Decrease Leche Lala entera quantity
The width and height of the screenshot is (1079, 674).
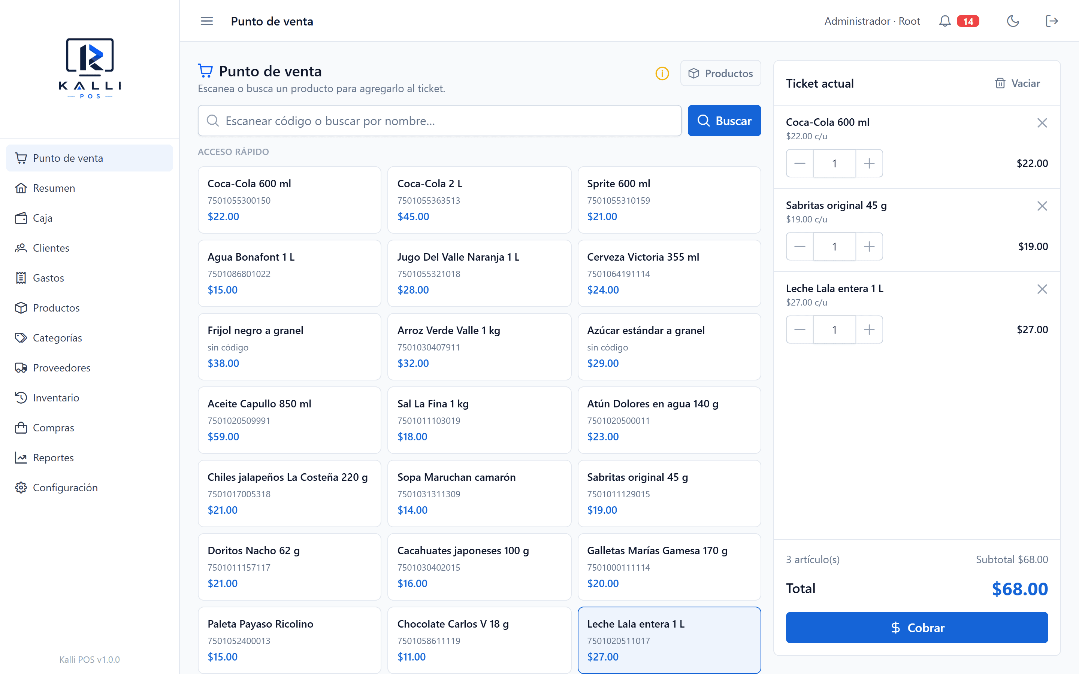[x=800, y=330]
